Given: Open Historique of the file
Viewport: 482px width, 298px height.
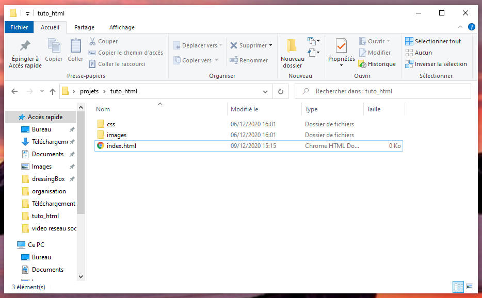Looking at the screenshot, I should click(x=377, y=64).
